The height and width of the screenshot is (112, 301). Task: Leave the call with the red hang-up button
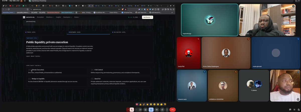[172, 109]
